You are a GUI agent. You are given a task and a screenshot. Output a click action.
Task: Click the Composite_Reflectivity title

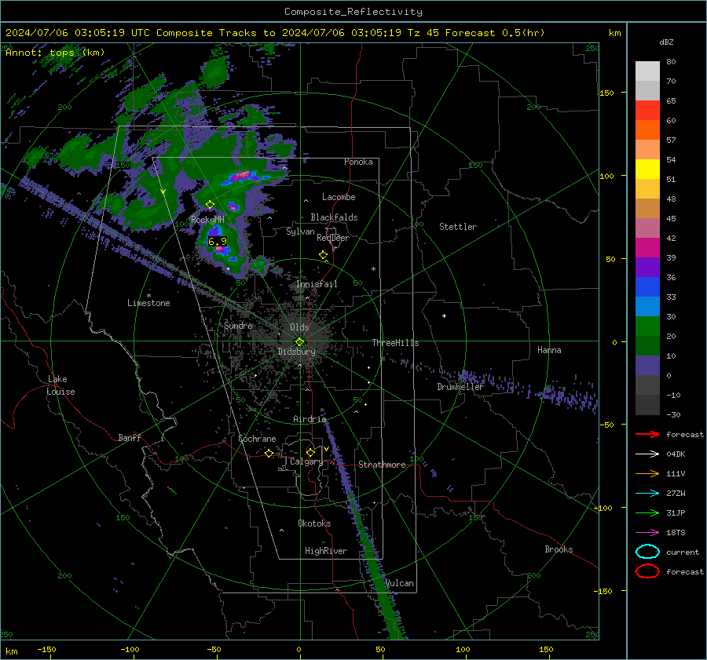[x=353, y=12]
